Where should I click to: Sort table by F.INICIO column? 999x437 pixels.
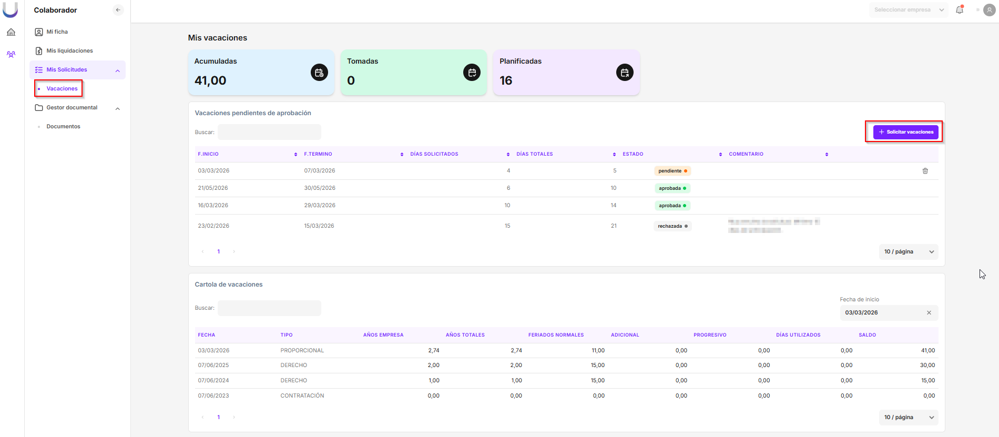(x=295, y=154)
